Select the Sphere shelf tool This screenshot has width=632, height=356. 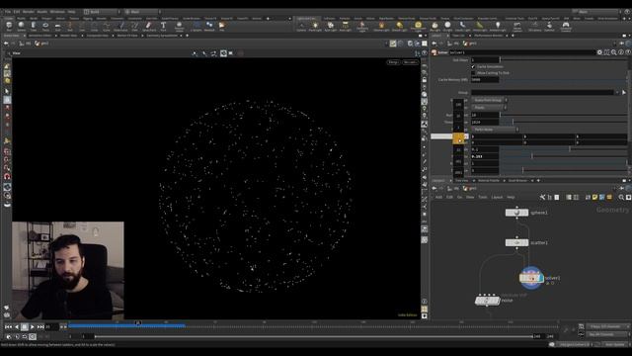[21, 27]
